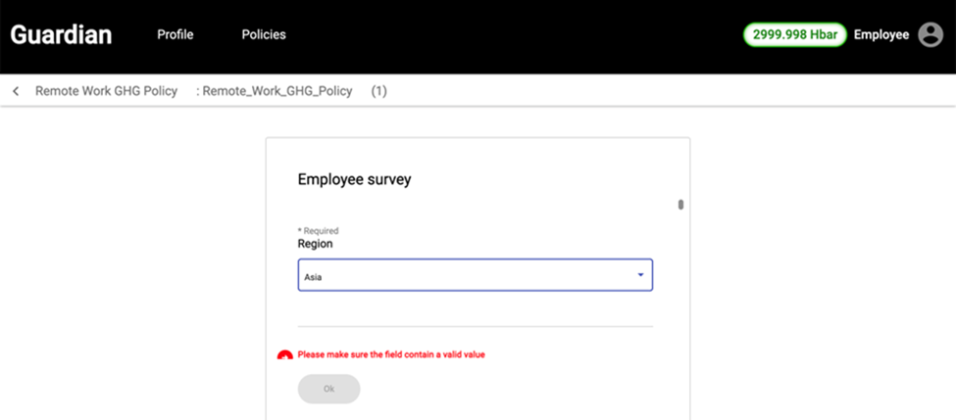Image resolution: width=956 pixels, height=420 pixels.
Task: Expand the Region dropdown arrow
Action: pyautogui.click(x=640, y=275)
